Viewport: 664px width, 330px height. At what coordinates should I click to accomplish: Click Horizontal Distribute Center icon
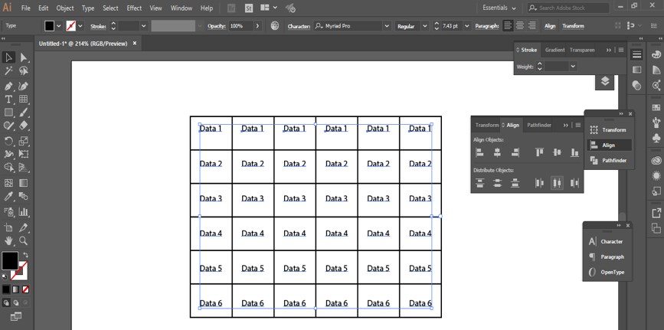557,183
